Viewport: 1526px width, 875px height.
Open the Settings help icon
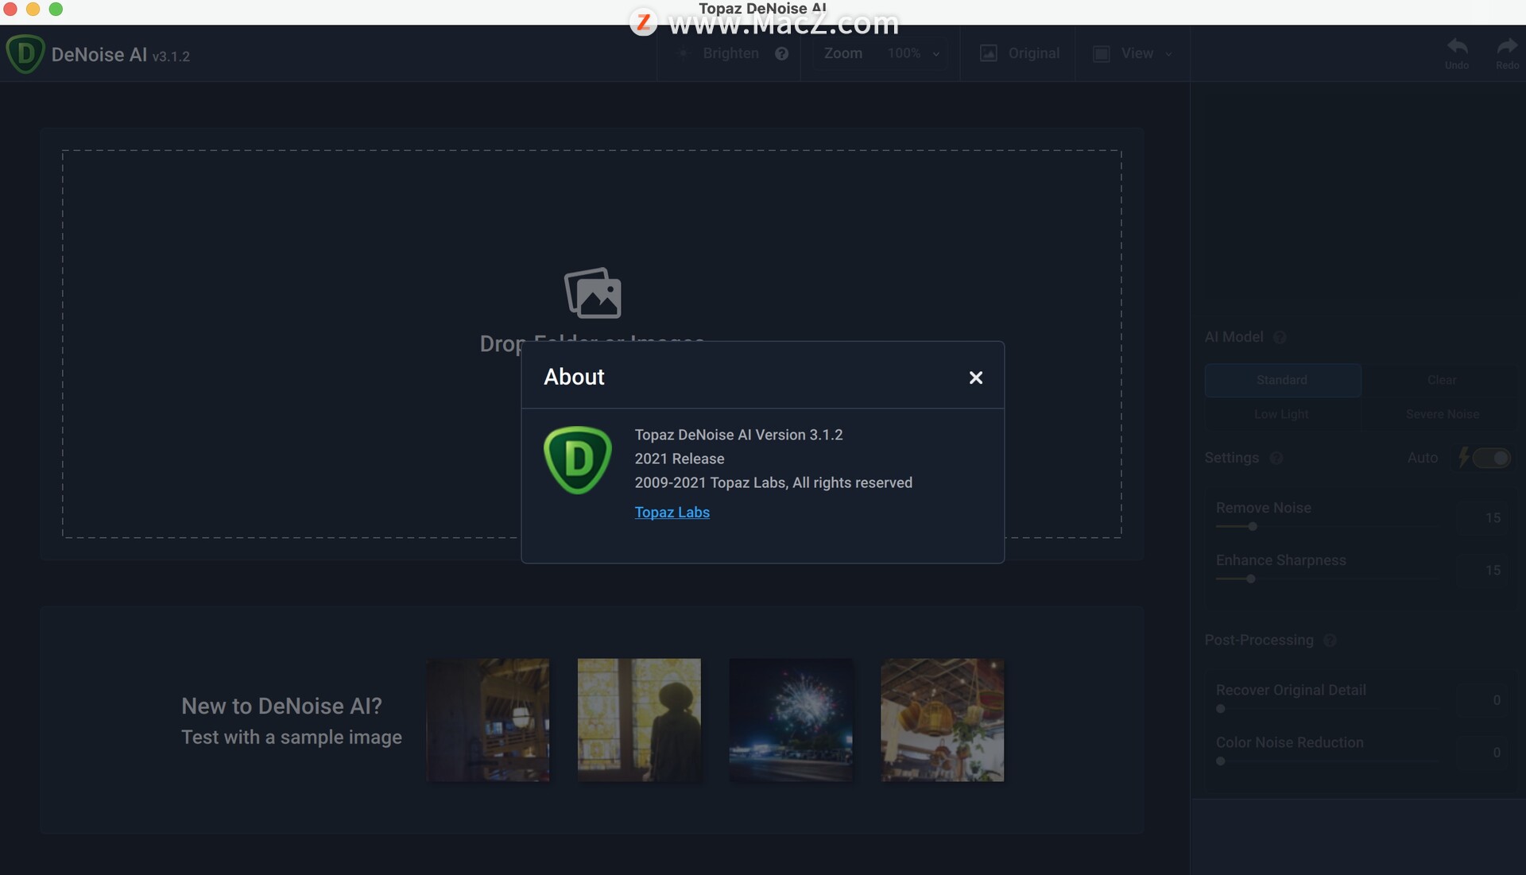pos(1276,459)
